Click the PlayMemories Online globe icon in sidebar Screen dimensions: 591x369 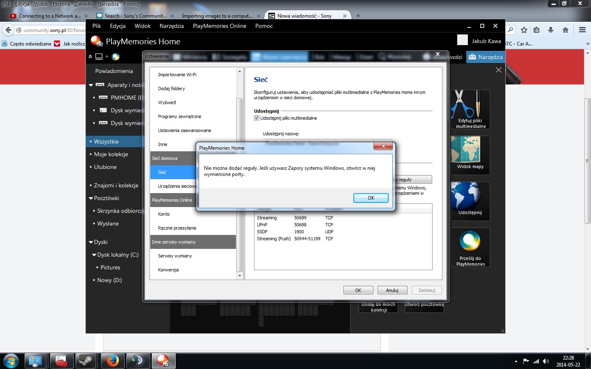[x=116, y=57]
